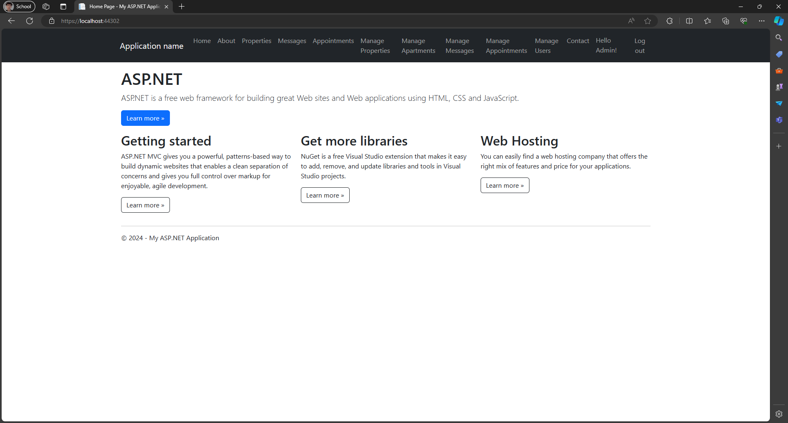This screenshot has height=423, width=788.
Task: Click the blue Learn more button
Action: [145, 118]
